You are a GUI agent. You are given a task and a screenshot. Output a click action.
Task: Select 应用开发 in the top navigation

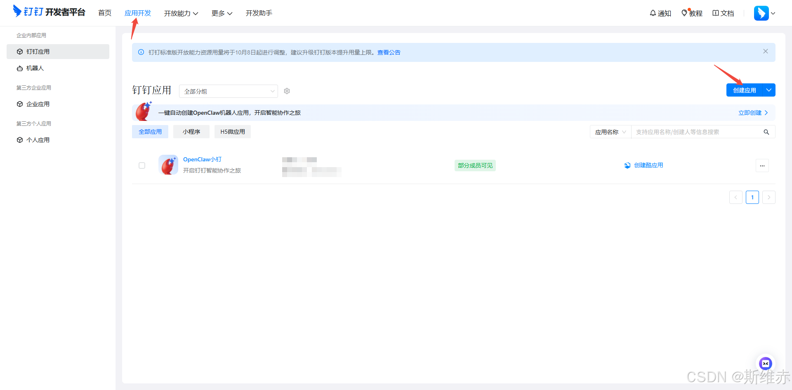pyautogui.click(x=138, y=13)
